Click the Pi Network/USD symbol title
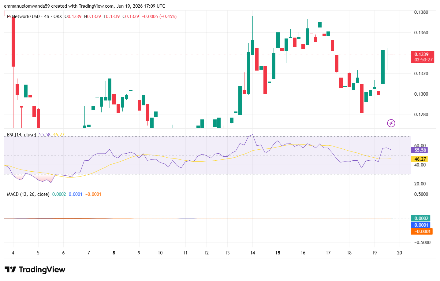Image resolution: width=440 pixels, height=281 pixels. 23,16
